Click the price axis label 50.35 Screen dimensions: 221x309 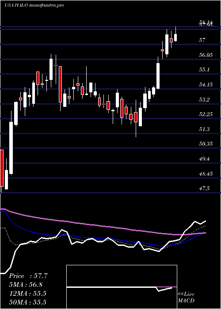pyautogui.click(x=206, y=144)
